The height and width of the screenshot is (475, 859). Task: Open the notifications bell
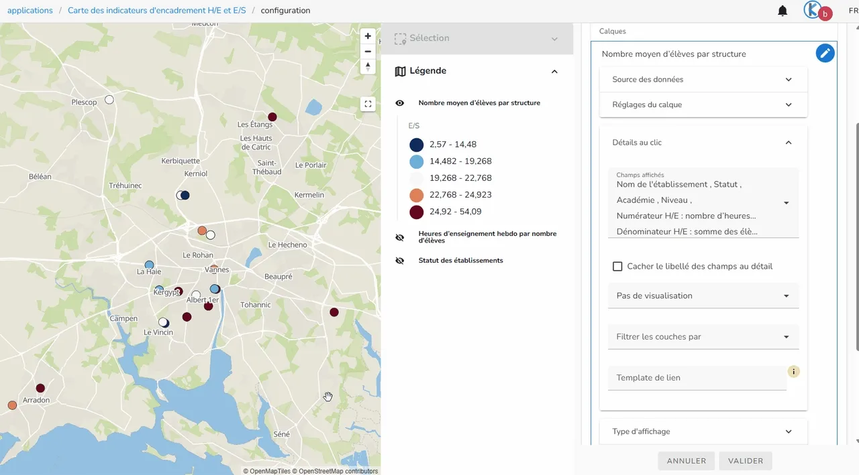[x=782, y=11]
